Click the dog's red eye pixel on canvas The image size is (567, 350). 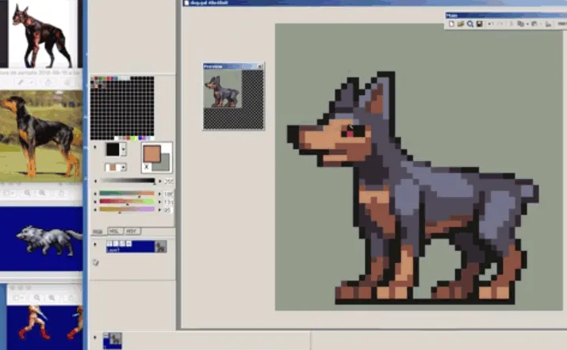350,134
